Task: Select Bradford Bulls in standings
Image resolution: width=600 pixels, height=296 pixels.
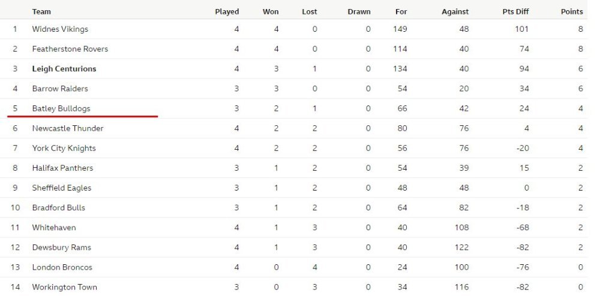Action: click(x=59, y=208)
